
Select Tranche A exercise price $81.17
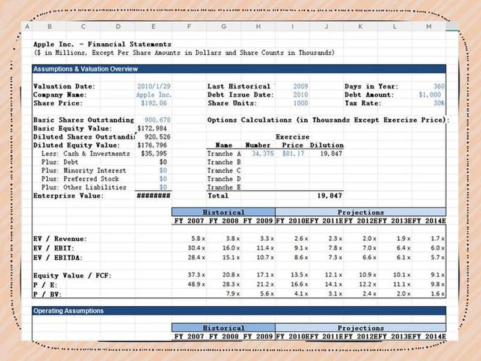pos(293,154)
